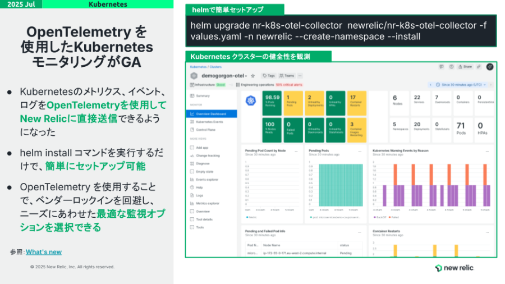This screenshot has width=505, height=284.
Task: Open Kubernetes Events in the sidebar
Action: [209, 122]
